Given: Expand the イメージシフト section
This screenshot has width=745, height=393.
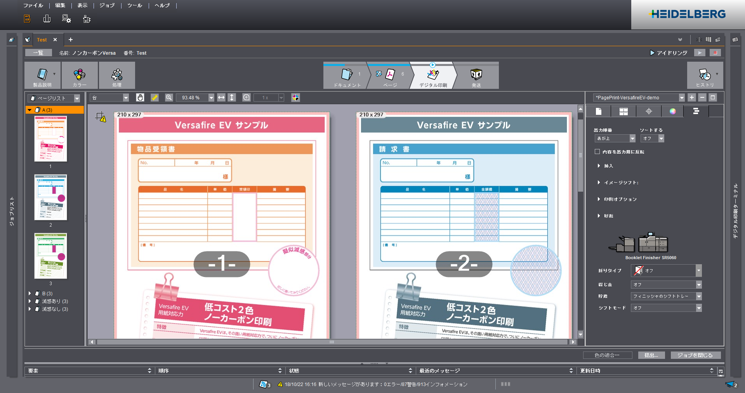Looking at the screenshot, I should point(599,183).
